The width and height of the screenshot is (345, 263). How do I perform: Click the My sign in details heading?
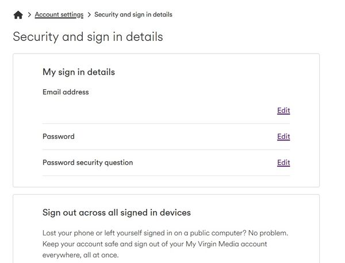point(79,73)
